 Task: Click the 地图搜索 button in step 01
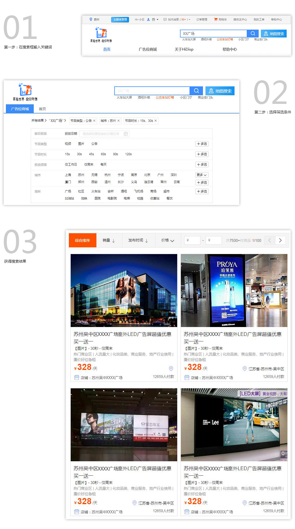pyautogui.click(x=274, y=33)
